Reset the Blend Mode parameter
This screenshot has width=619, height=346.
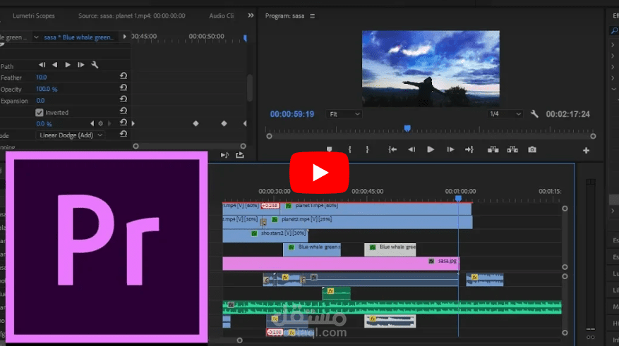point(124,134)
